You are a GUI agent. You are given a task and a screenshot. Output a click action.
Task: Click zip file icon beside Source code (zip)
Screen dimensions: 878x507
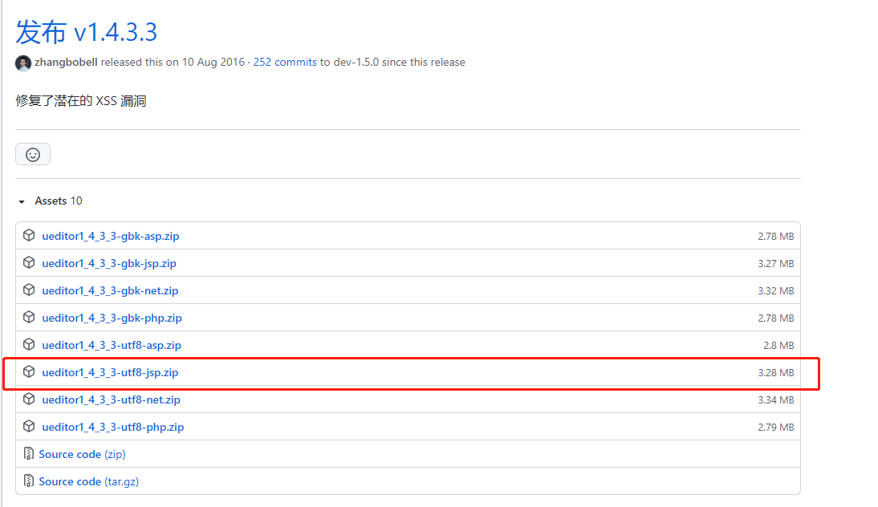[x=29, y=453]
